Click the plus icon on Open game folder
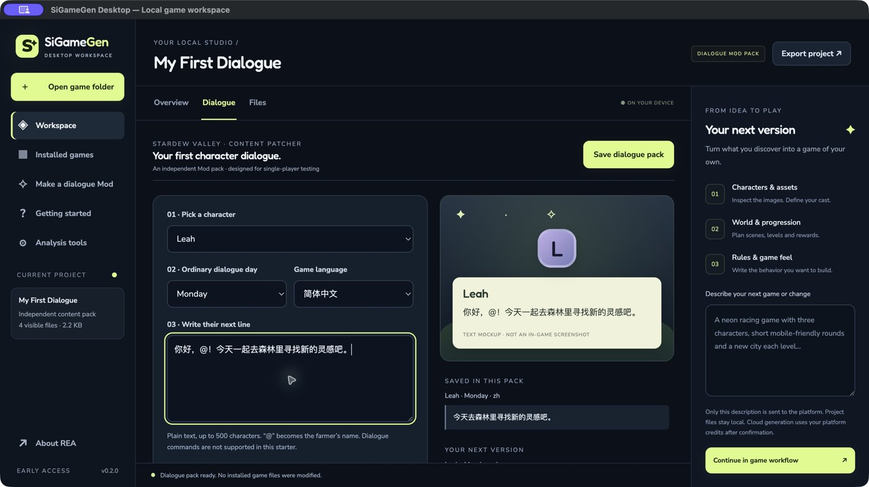This screenshot has height=487, width=869. (25, 87)
